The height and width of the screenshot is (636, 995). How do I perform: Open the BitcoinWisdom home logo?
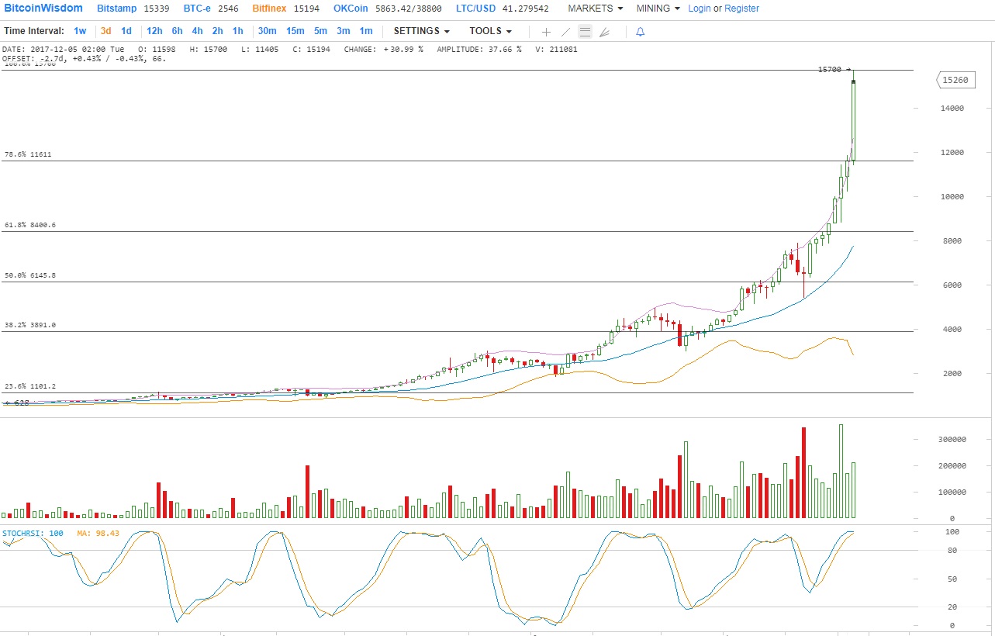point(43,9)
